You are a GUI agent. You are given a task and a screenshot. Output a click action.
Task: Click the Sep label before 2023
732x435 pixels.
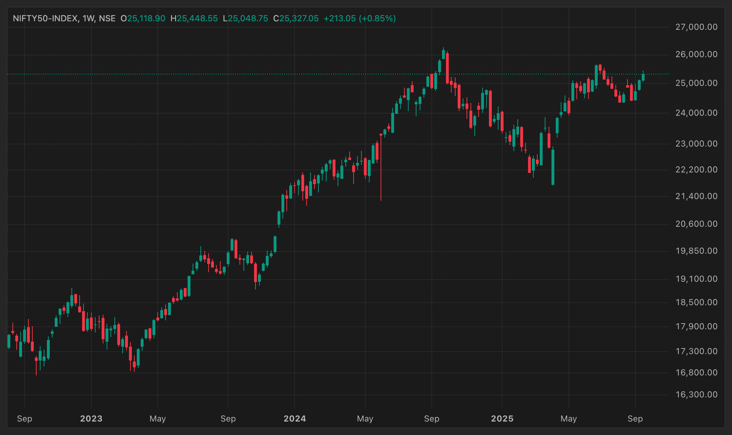click(25, 419)
